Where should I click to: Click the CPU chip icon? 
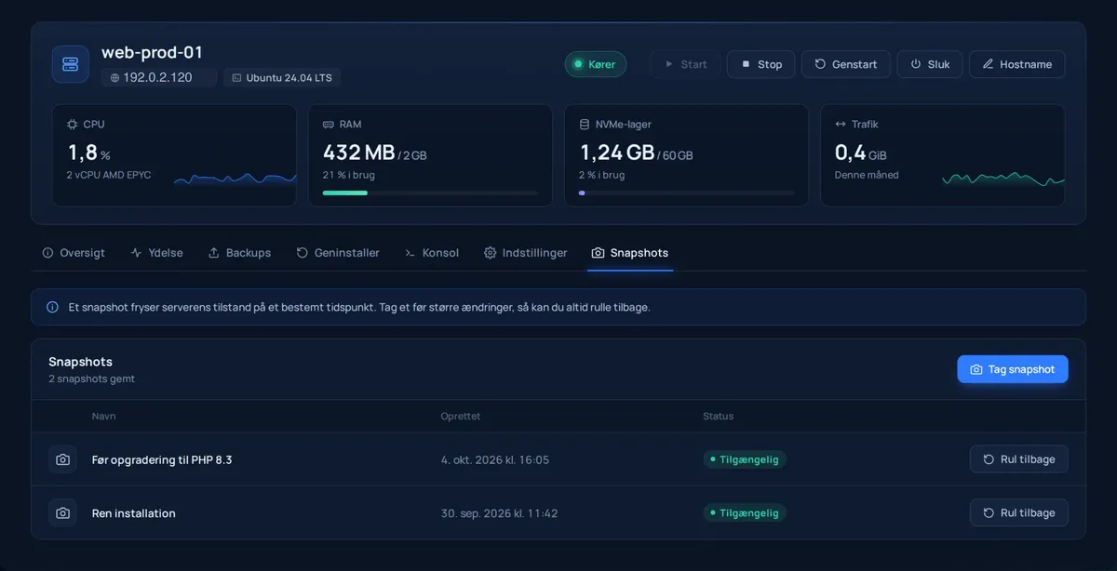73,124
